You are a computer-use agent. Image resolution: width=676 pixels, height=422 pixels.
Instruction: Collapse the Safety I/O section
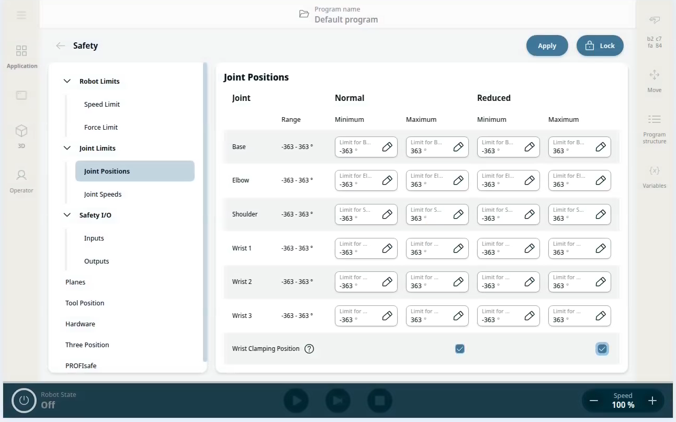coord(67,215)
